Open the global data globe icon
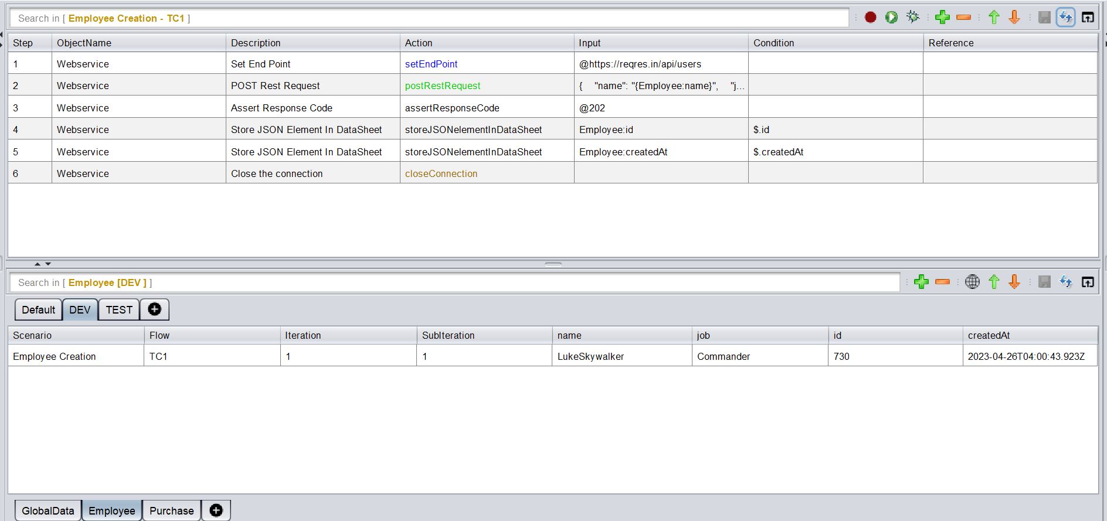This screenshot has width=1107, height=521. tap(972, 282)
